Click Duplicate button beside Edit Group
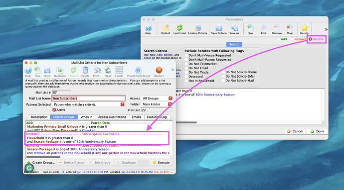This screenshot has height=190, width=344. [126, 163]
